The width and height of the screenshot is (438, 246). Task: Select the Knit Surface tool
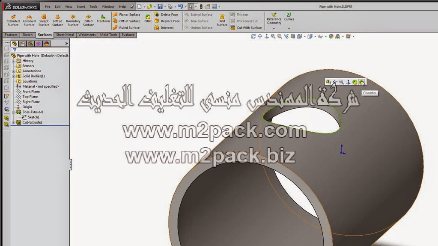click(x=222, y=21)
